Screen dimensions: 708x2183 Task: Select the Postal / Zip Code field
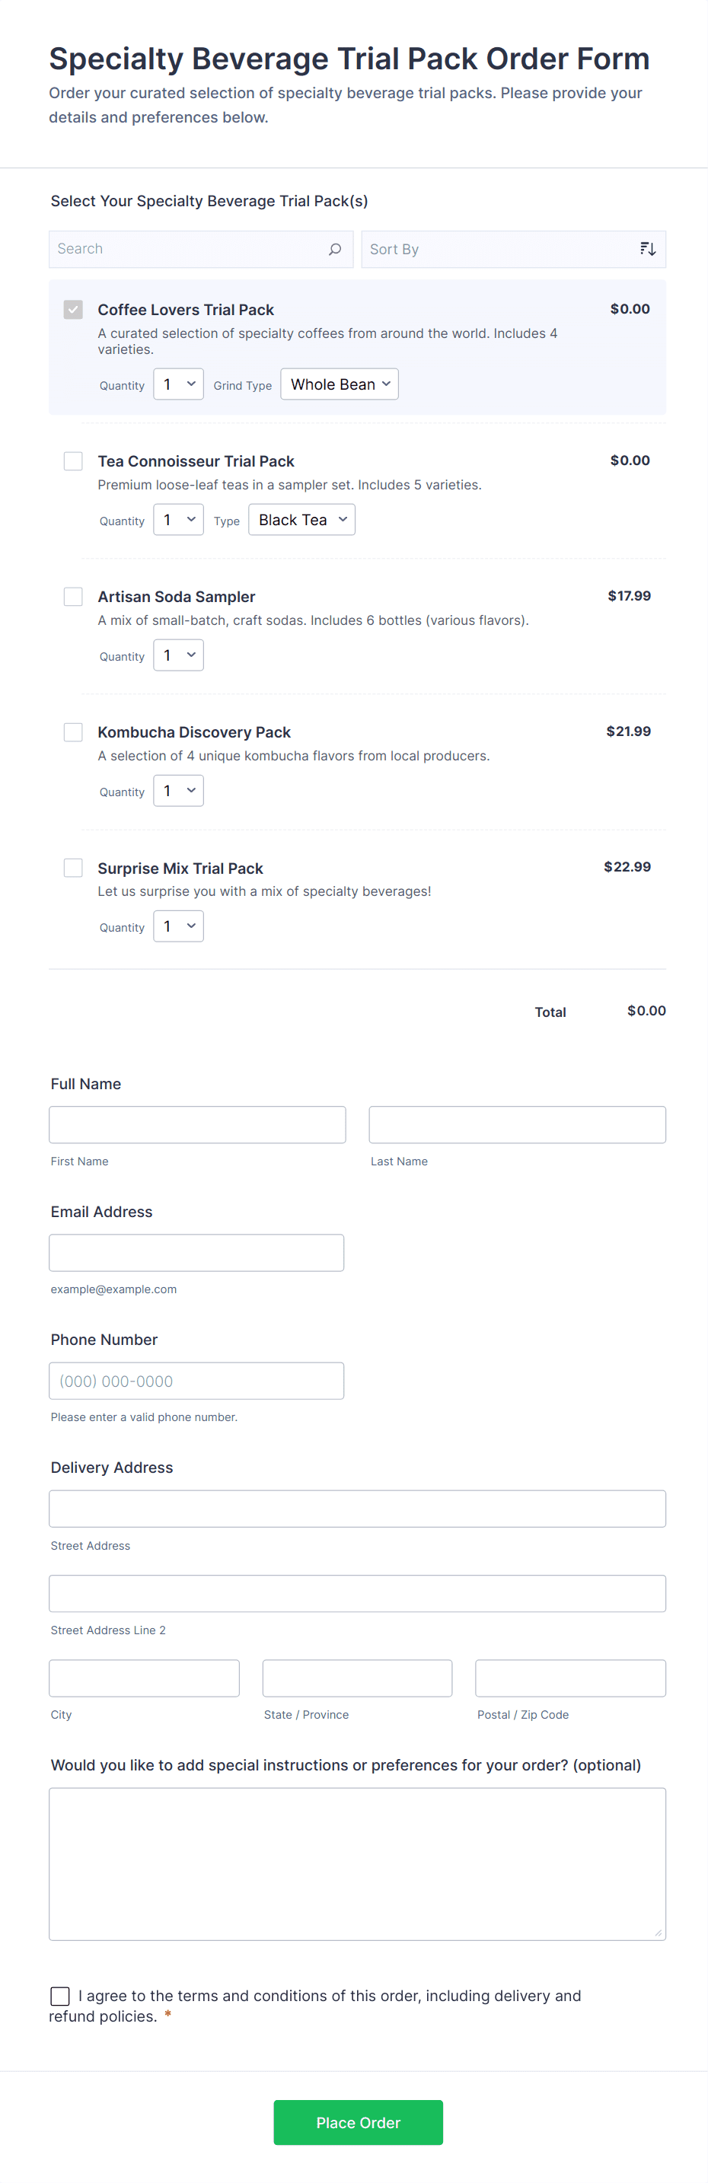(x=569, y=1678)
